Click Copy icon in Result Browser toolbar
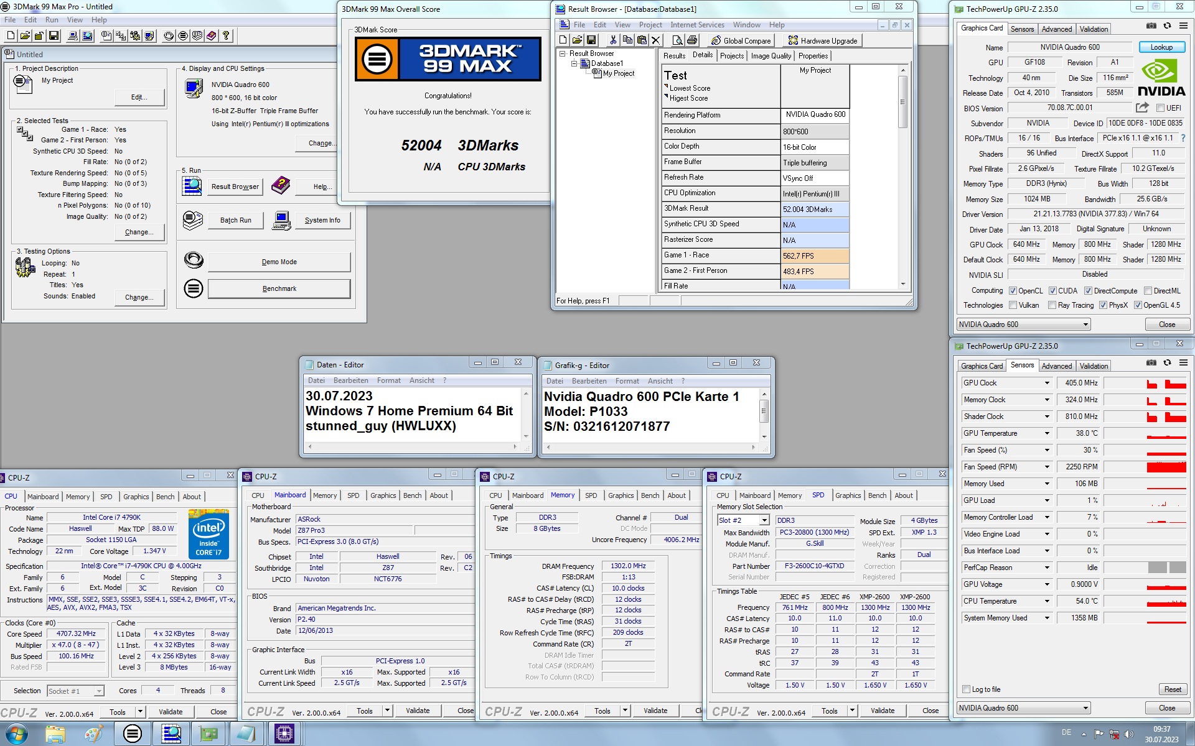Screen dimensions: 1195x746 coord(627,40)
